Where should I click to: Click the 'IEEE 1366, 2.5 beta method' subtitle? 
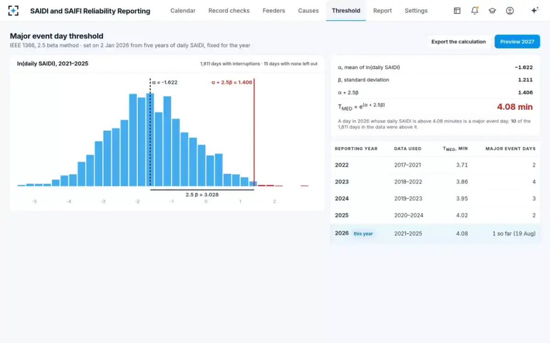coord(45,45)
